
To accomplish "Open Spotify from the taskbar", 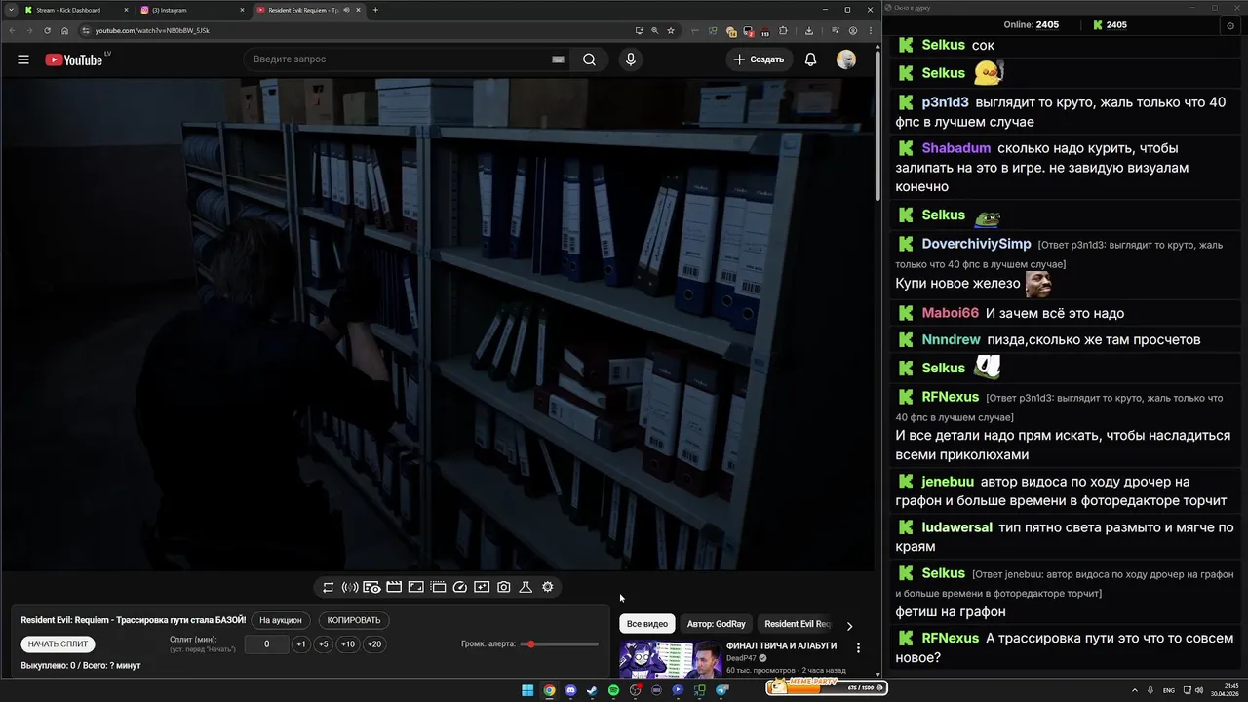I will click(613, 690).
